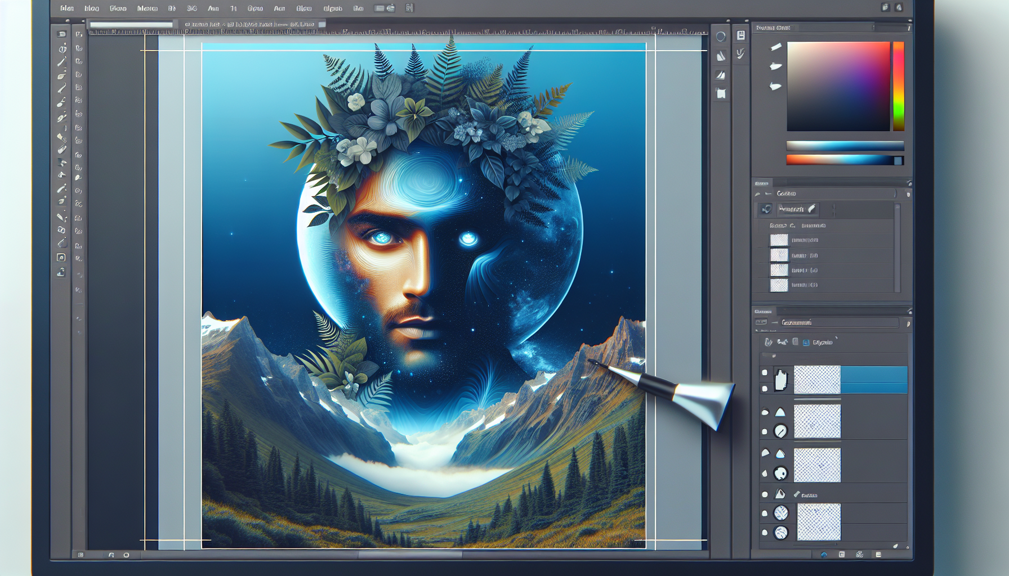The height and width of the screenshot is (576, 1009).
Task: Click the topmost tool in left toolbar
Action: point(61,34)
